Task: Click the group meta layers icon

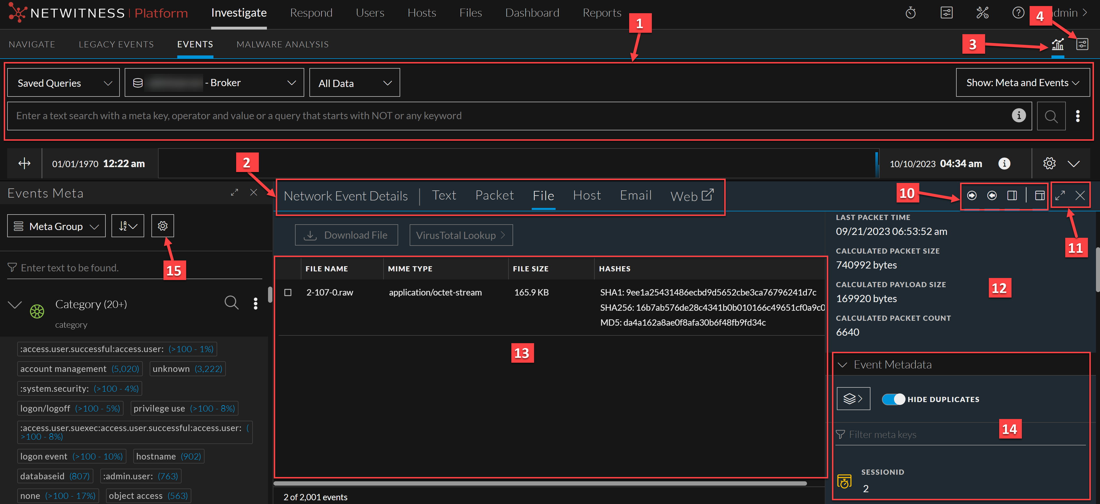Action: [x=853, y=399]
